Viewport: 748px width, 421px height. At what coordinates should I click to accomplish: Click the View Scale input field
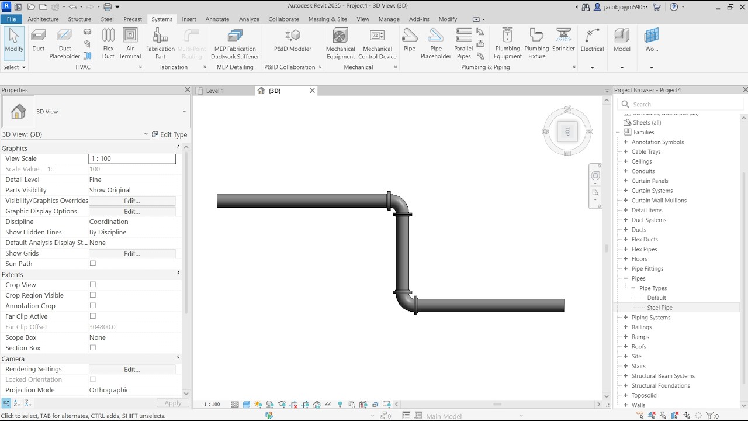click(132, 158)
